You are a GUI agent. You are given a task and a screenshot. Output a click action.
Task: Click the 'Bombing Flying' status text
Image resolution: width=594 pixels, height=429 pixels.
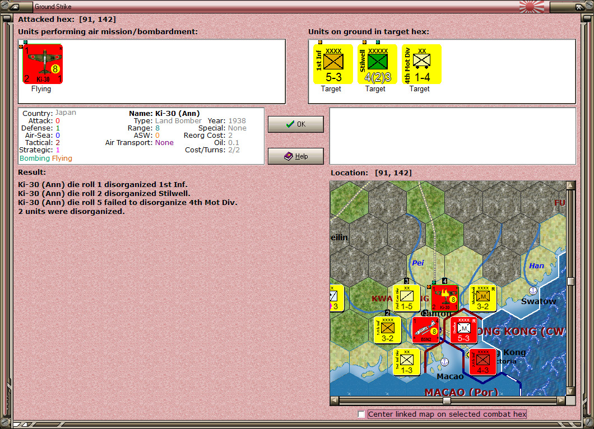pyautogui.click(x=46, y=158)
